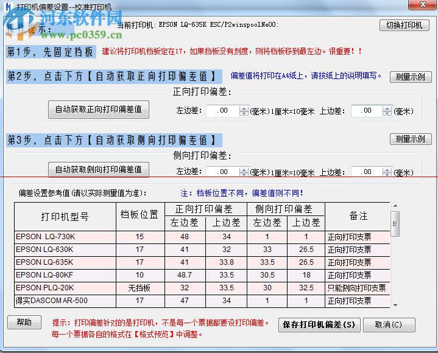Increase the 侧向 上边差 spinner value
Screen dimensions: 438x353
pyautogui.click(x=387, y=170)
